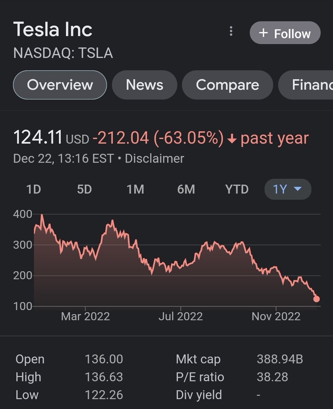Select the 5D time range
333x409 pixels.
pos(84,189)
